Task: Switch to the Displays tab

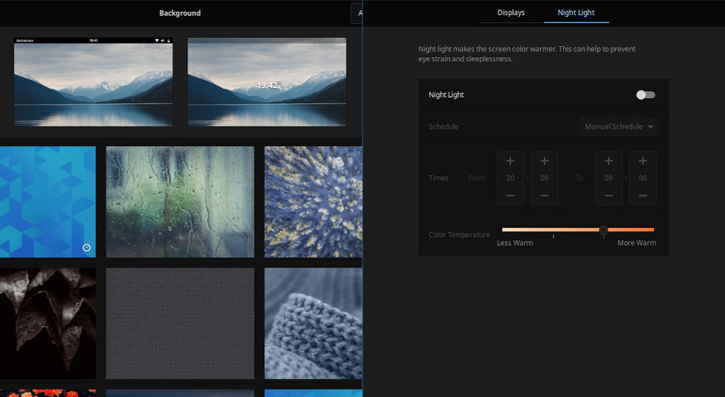Action: (511, 12)
